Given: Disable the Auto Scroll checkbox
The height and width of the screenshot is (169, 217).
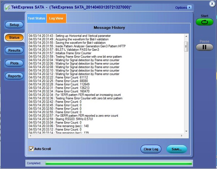Looking at the screenshot, I should (x=31, y=149).
